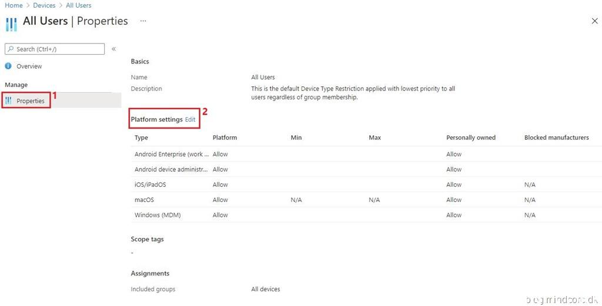Click the Platform column header
Screen dimensions: 602x306
tap(225, 137)
